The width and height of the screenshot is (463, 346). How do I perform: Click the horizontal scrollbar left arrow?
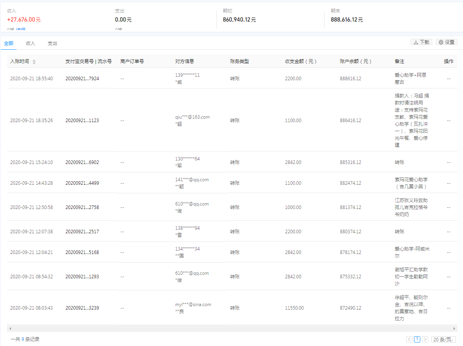[x=10, y=329]
